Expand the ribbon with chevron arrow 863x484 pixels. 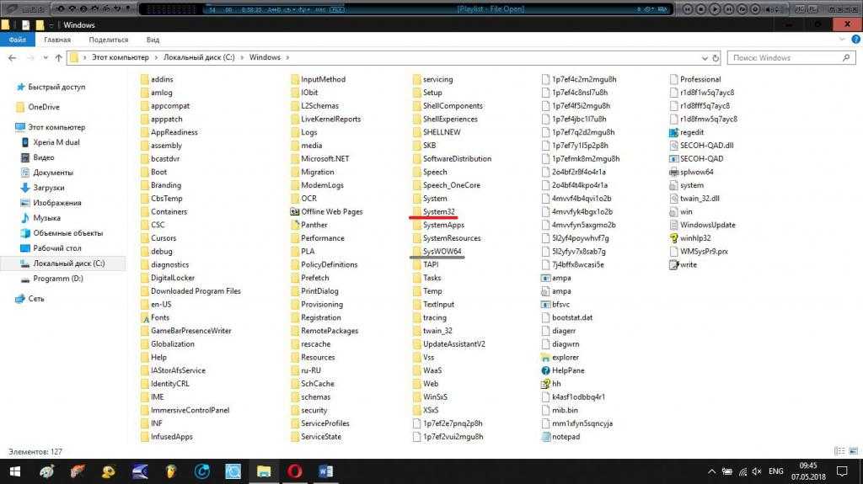(x=842, y=40)
